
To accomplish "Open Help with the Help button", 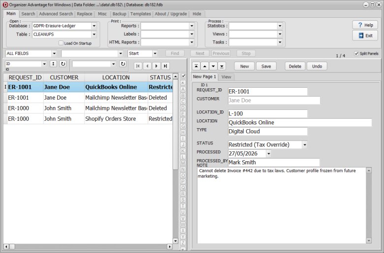I will coord(365,25).
